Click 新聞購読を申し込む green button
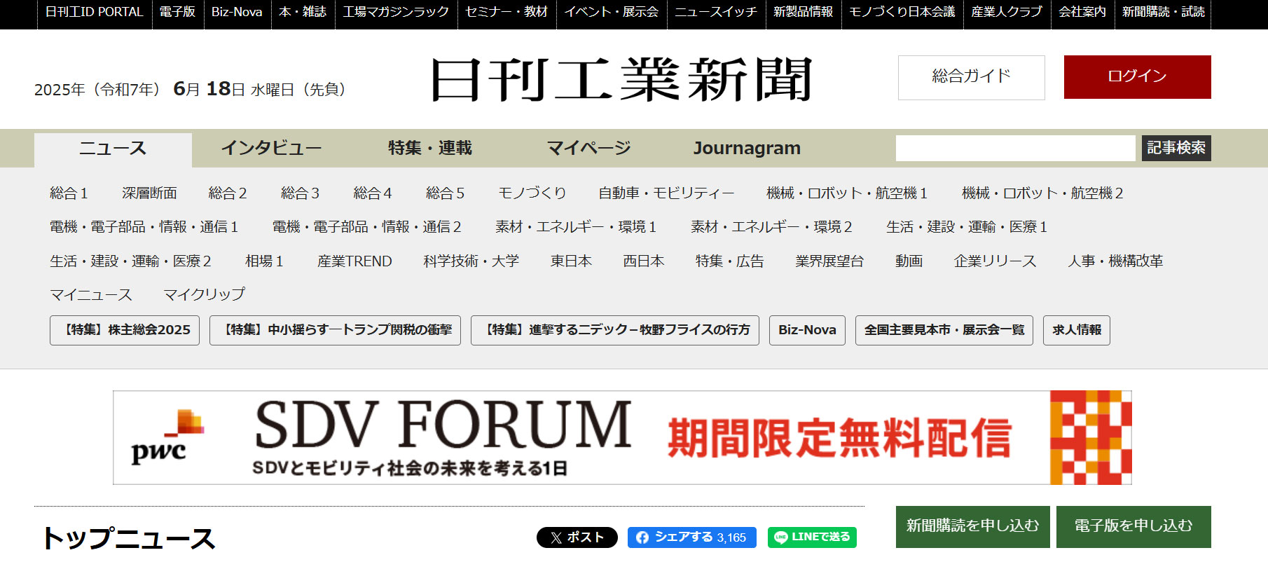 click(x=972, y=526)
